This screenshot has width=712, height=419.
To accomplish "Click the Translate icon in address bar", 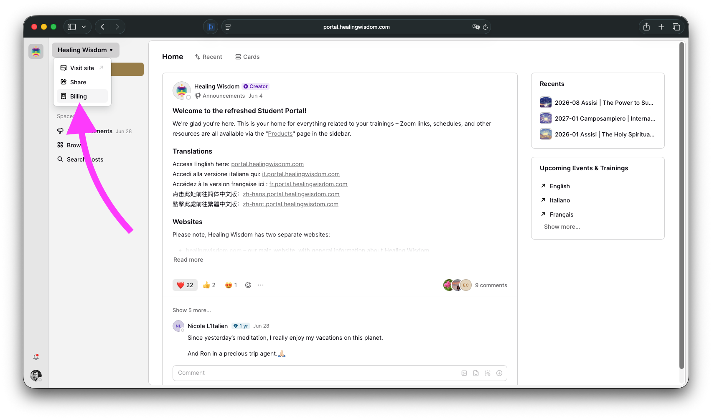I will (x=476, y=27).
